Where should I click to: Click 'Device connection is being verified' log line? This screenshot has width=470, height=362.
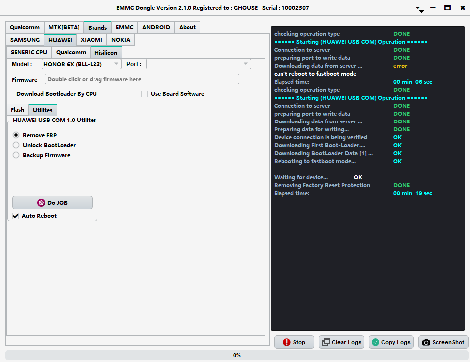(x=320, y=137)
